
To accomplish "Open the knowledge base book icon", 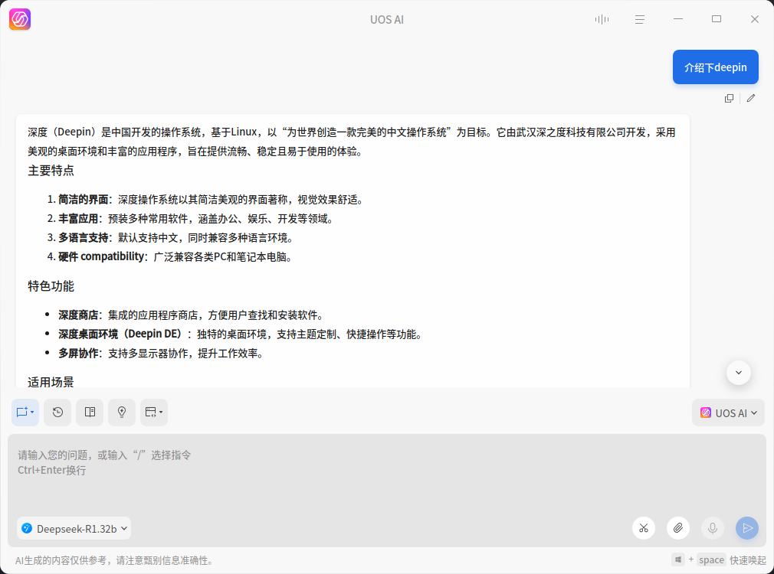I will (89, 413).
